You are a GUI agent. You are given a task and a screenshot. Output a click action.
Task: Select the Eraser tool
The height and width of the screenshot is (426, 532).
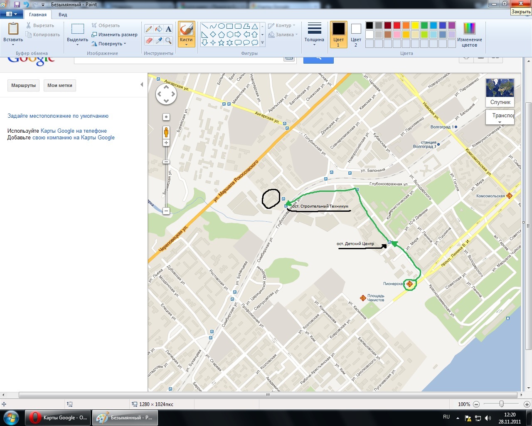point(149,40)
